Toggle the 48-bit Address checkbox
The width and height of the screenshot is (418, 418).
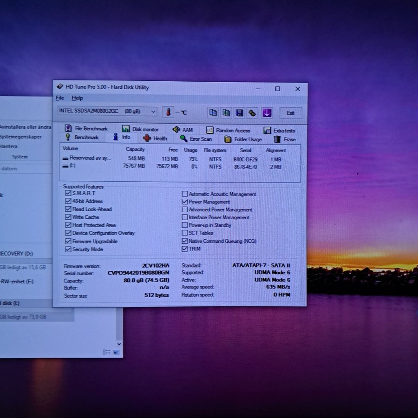[x=68, y=201]
